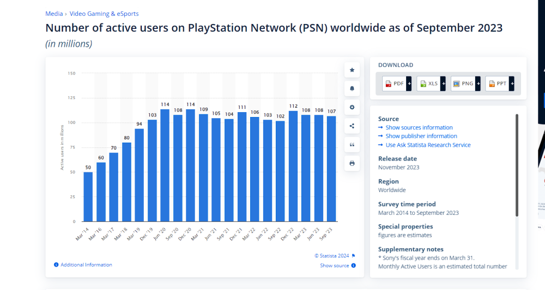Image resolution: width=545 pixels, height=290 pixels.
Task: Click the Show source link
Action: tap(334, 266)
